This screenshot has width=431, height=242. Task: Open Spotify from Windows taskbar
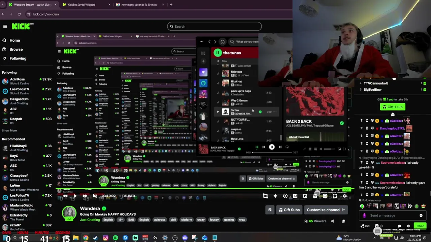115,238
